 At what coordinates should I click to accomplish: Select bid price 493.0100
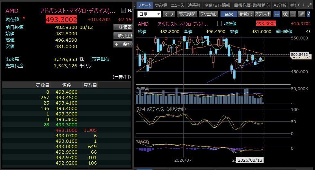[x=66, y=141]
